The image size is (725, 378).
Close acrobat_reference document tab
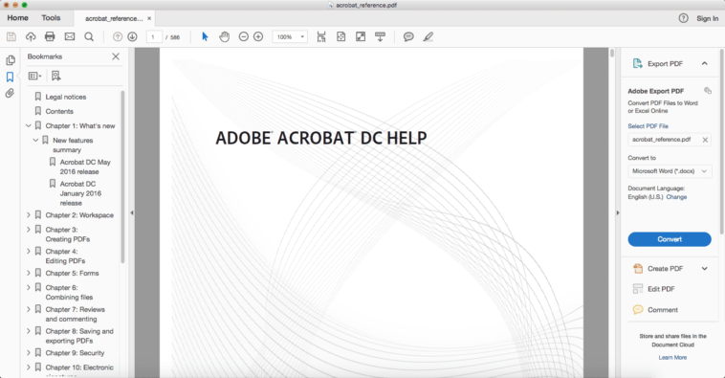149,18
